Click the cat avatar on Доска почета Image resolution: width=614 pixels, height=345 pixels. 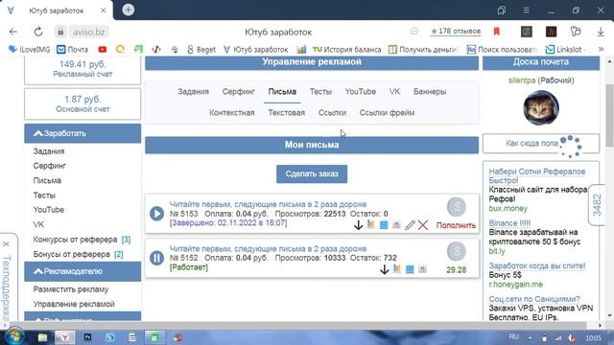pos(541,107)
